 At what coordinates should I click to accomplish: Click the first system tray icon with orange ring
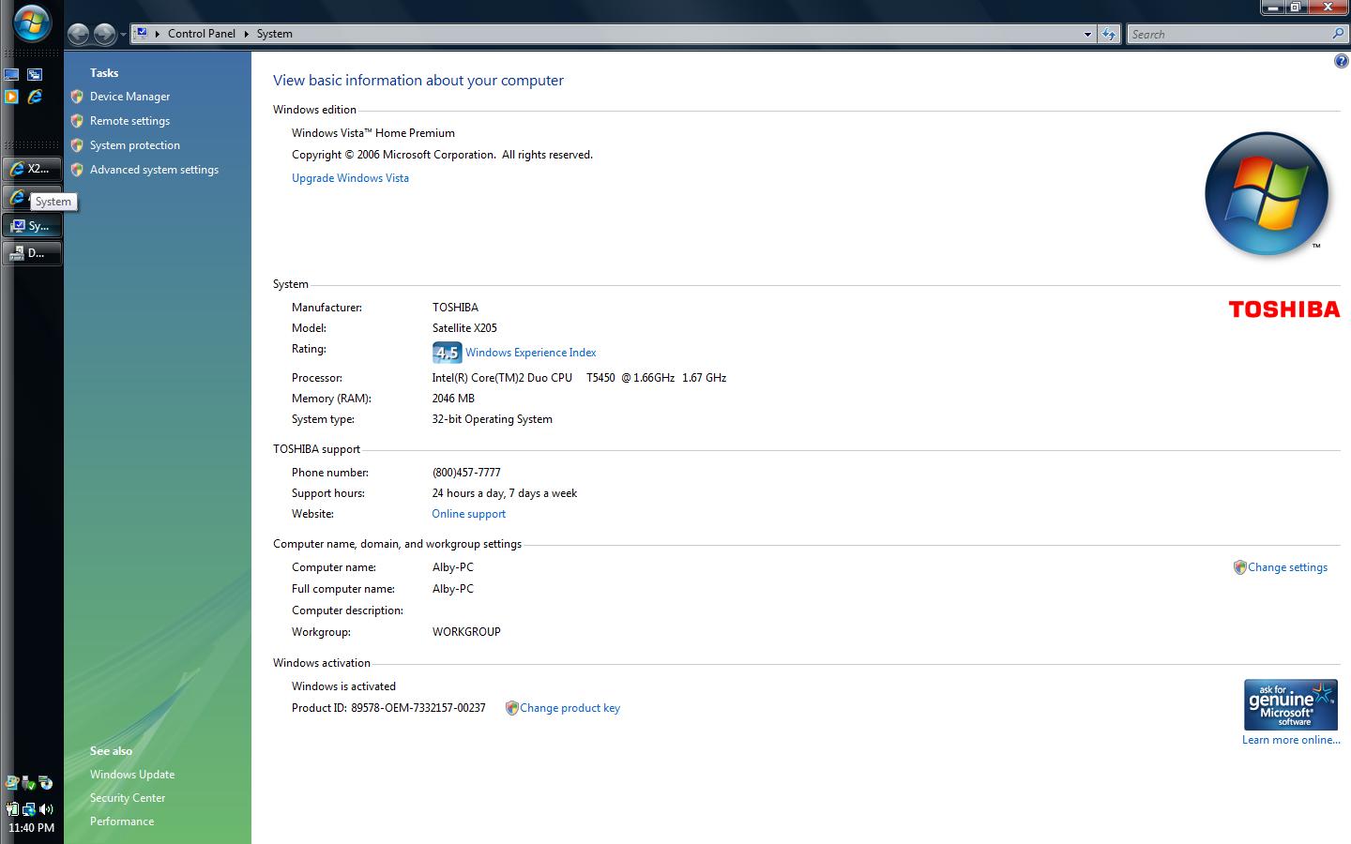[x=12, y=783]
